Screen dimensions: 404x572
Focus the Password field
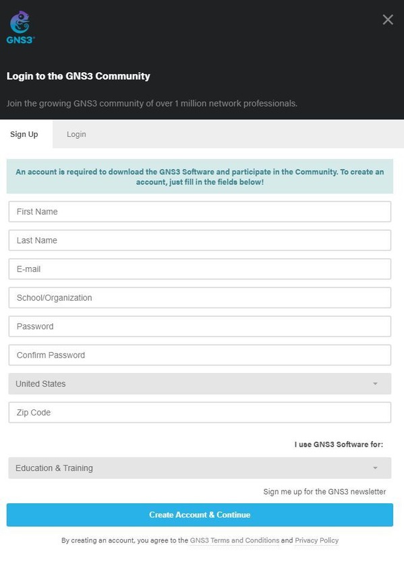tap(200, 326)
